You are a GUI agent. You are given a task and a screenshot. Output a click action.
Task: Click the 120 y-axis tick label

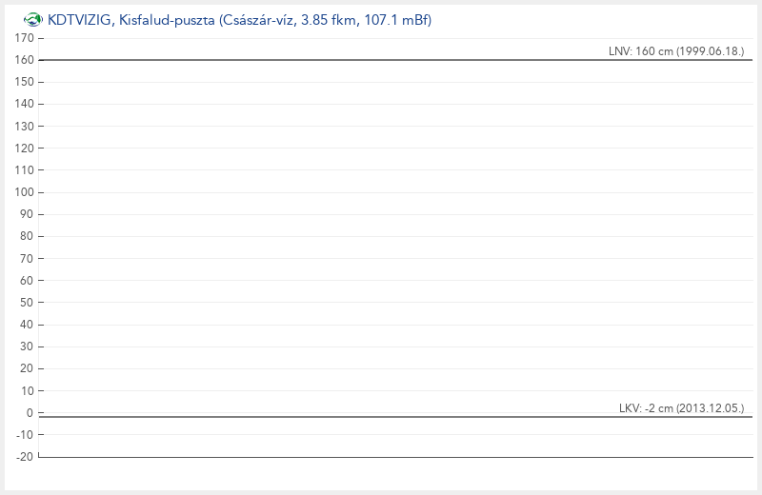[25, 148]
